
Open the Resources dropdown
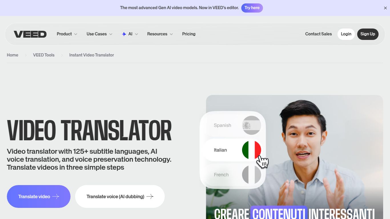(x=160, y=34)
